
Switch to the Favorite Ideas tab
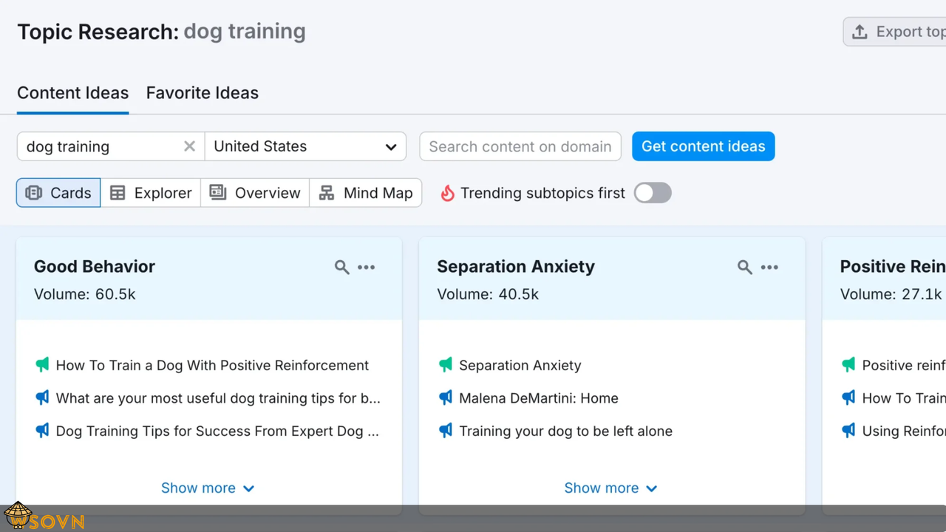[203, 93]
